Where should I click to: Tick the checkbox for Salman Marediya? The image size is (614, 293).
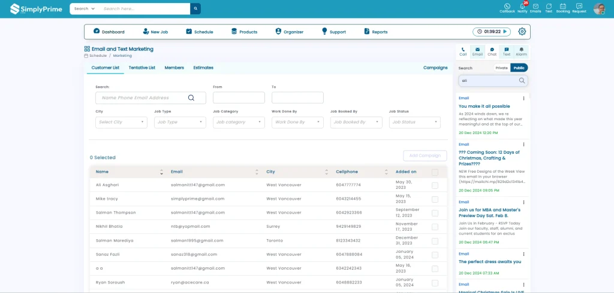pos(435,240)
